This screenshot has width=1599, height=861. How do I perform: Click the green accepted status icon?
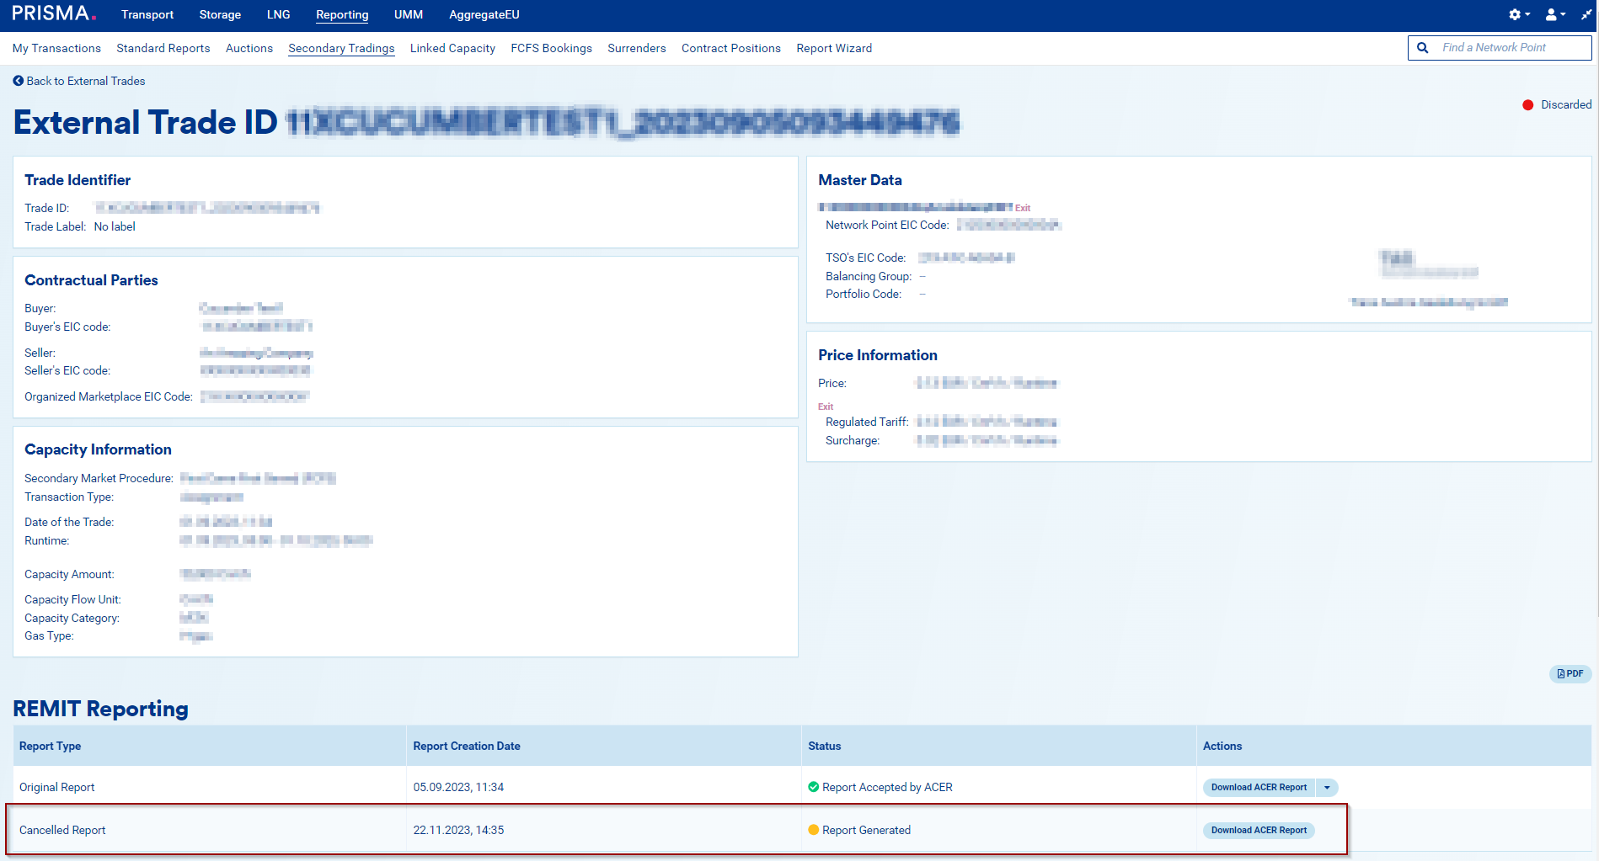pos(813,787)
